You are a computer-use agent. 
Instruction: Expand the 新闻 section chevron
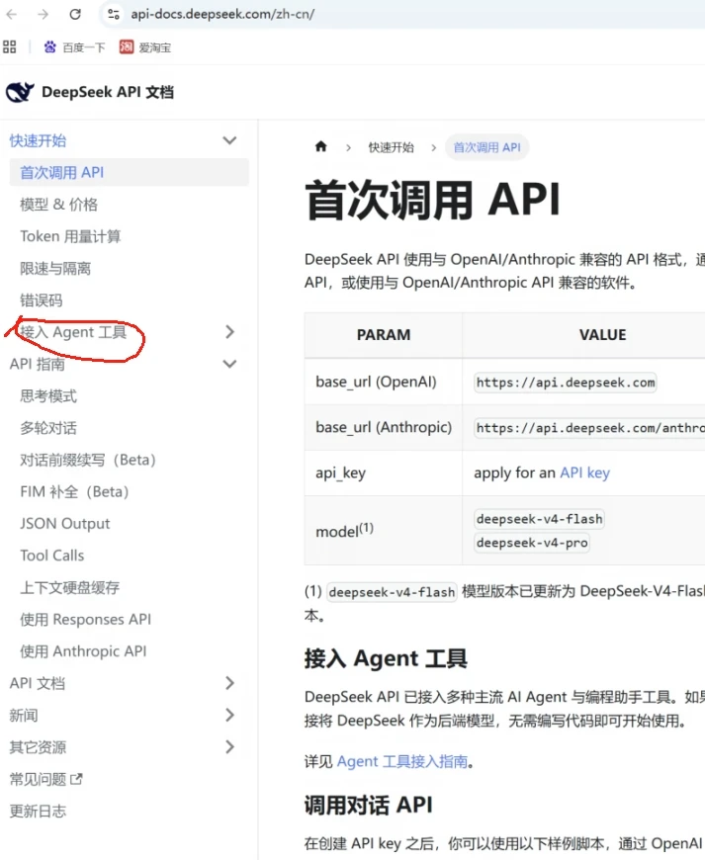229,715
